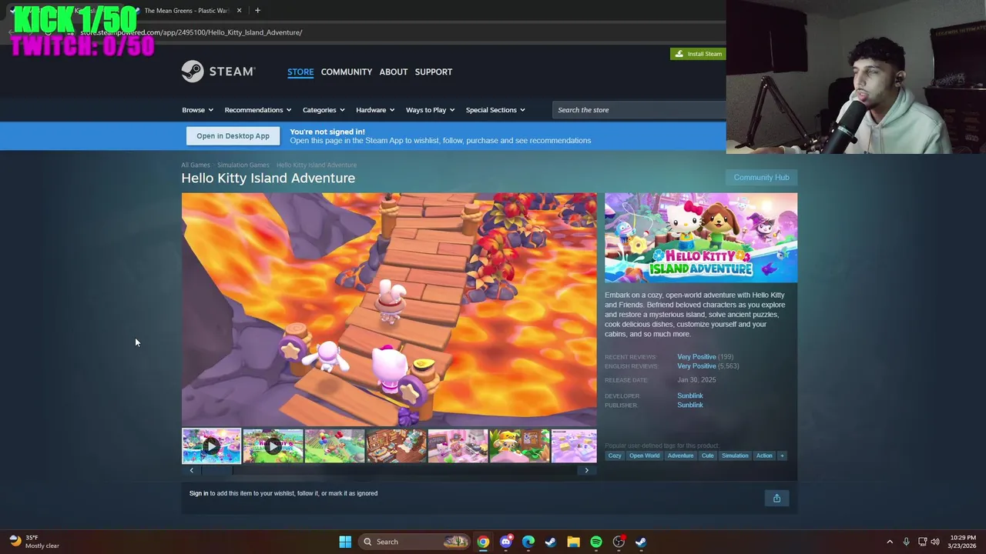Click the rightmost Steam icon in the taskbar
986x554 pixels.
click(641, 542)
